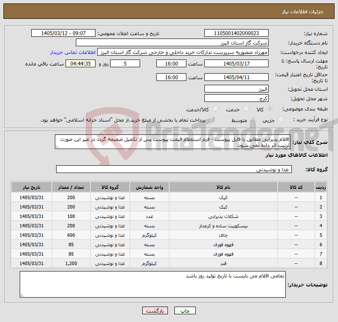Select the کیک name in row 2
This screenshot has width=338, height=322.
click(x=223, y=207)
